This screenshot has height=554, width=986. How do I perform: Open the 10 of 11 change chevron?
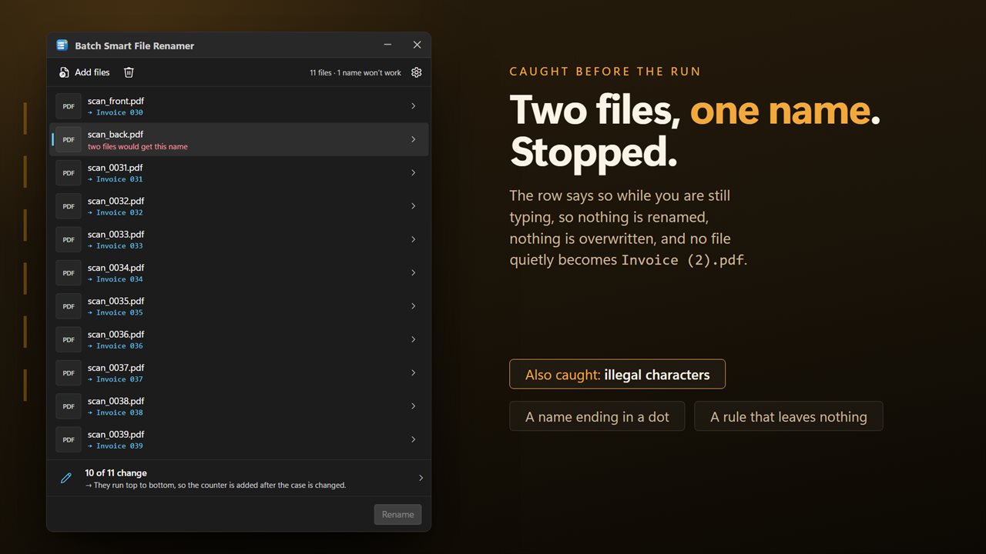(421, 479)
